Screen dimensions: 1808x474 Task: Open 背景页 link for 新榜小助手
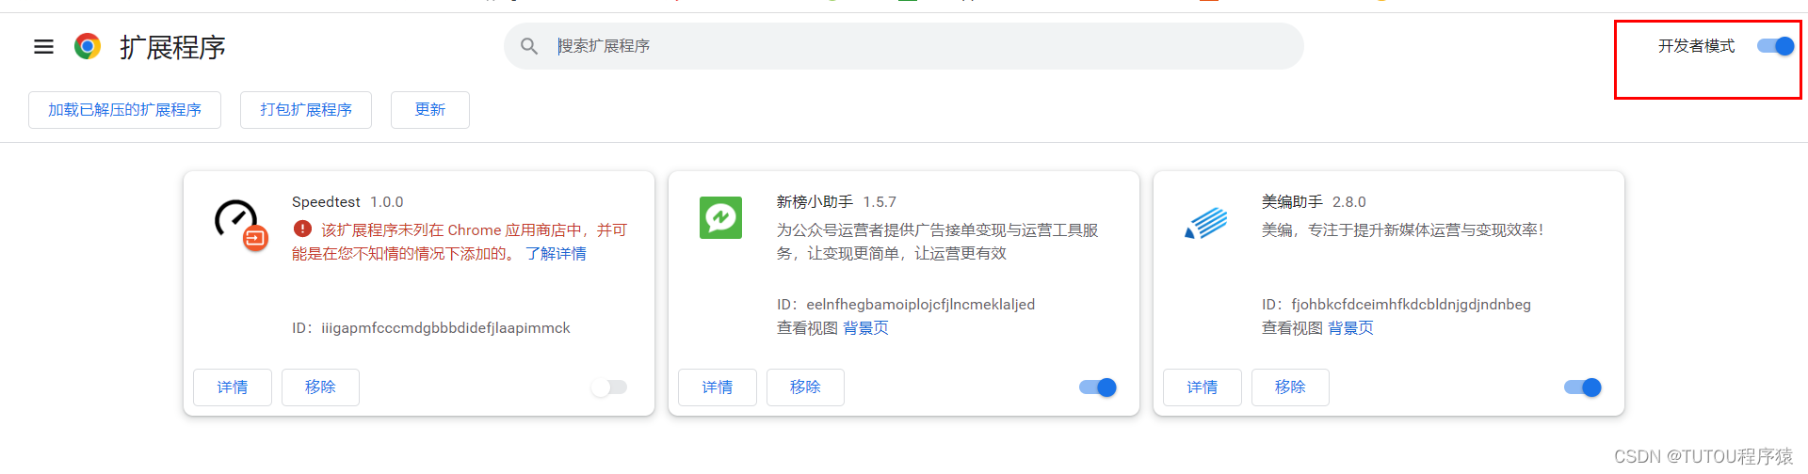point(865,328)
